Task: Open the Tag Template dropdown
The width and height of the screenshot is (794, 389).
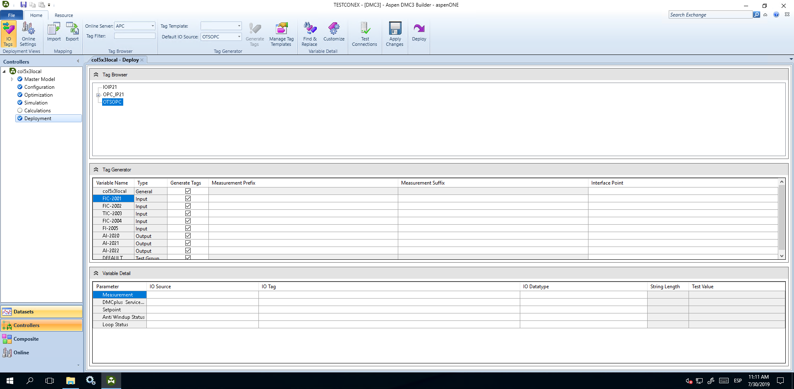Action: (239, 26)
